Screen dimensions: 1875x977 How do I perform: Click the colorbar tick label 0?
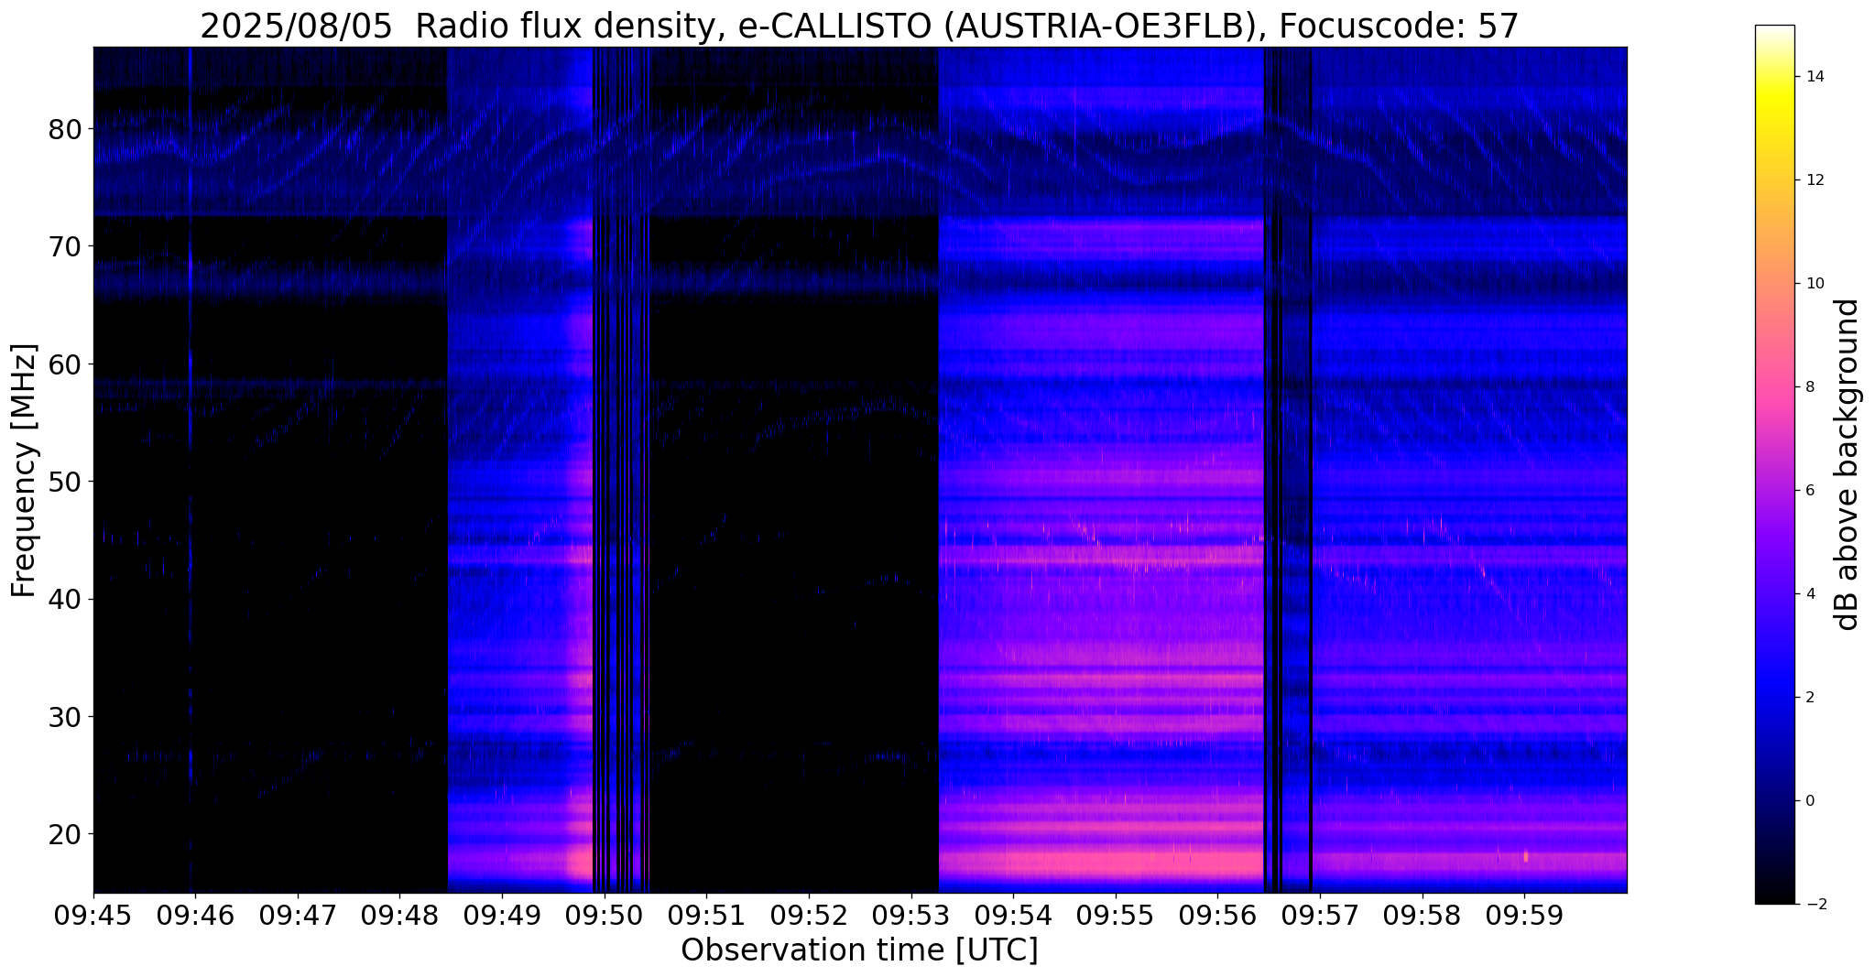click(x=1808, y=801)
